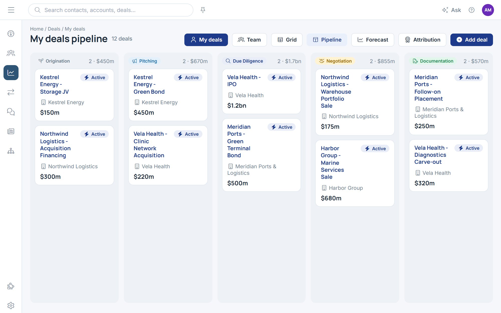Switch to Pipeline view
This screenshot has width=501, height=313.
[327, 40]
